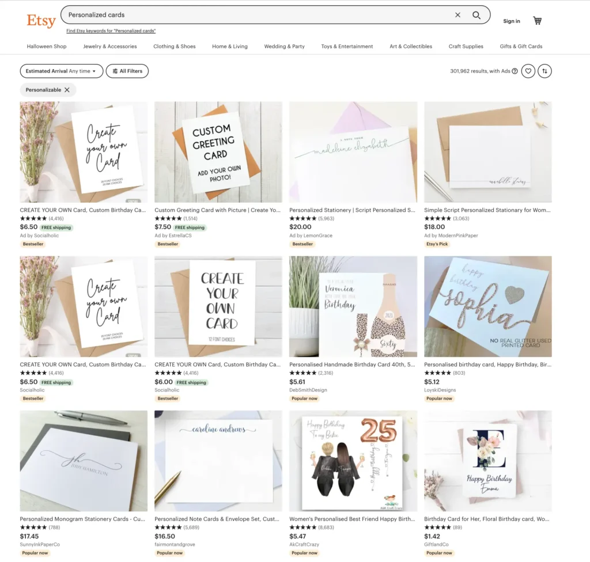
Task: Click the Ads help question mark icon
Action: [x=515, y=71]
